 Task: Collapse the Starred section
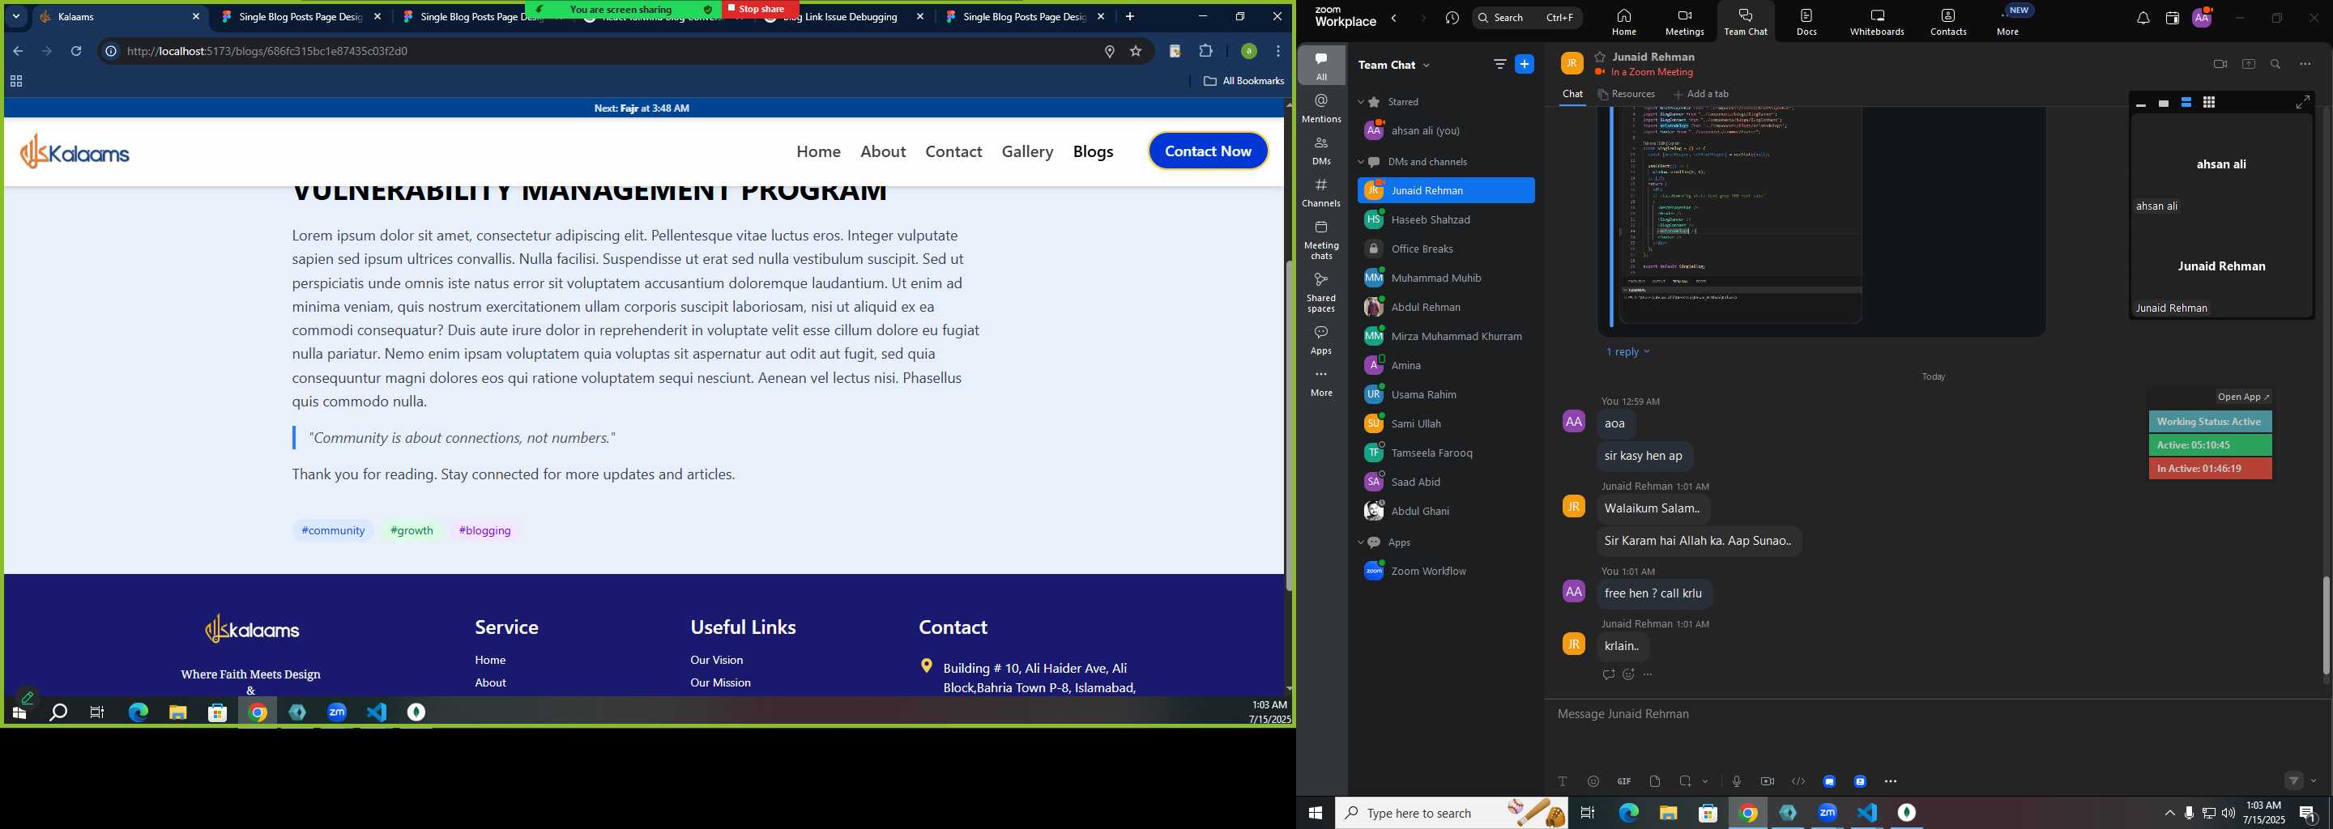[x=1360, y=102]
